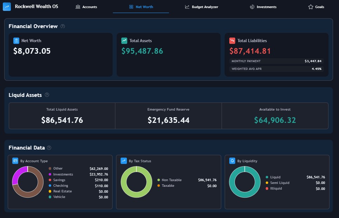Open the Goals tab
This screenshot has height=218, width=339.
coord(316,7)
